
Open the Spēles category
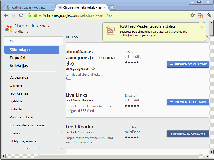coord(15,133)
